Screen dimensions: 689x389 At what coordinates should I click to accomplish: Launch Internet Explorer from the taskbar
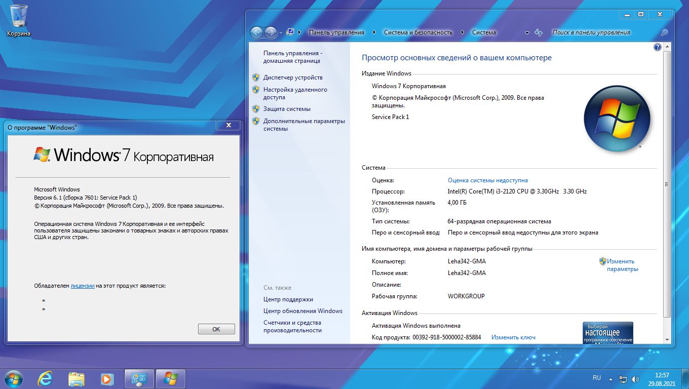46,379
